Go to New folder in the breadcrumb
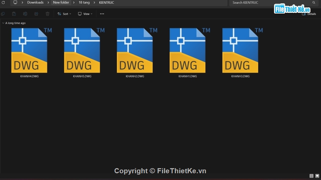This screenshot has width=321, height=180. point(61,2)
